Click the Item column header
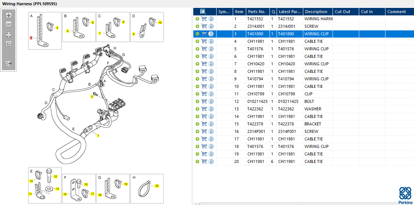 coord(239,12)
